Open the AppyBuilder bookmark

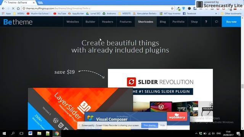tap(76, 14)
